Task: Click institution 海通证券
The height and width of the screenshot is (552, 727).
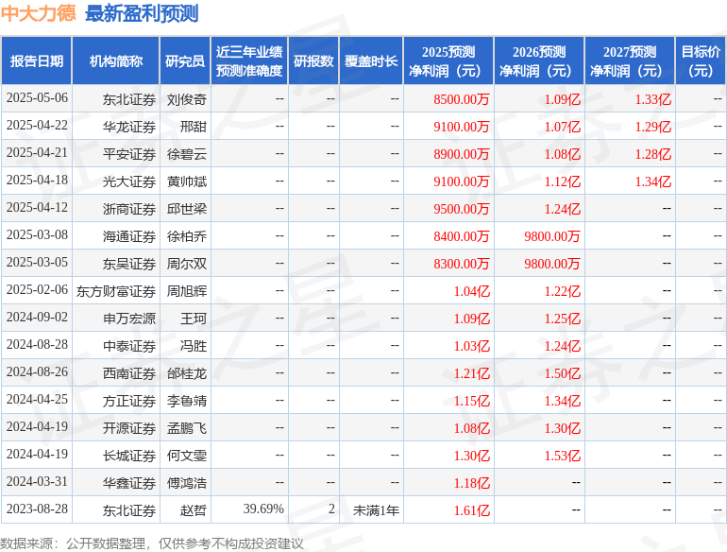Action: pyautogui.click(x=129, y=236)
